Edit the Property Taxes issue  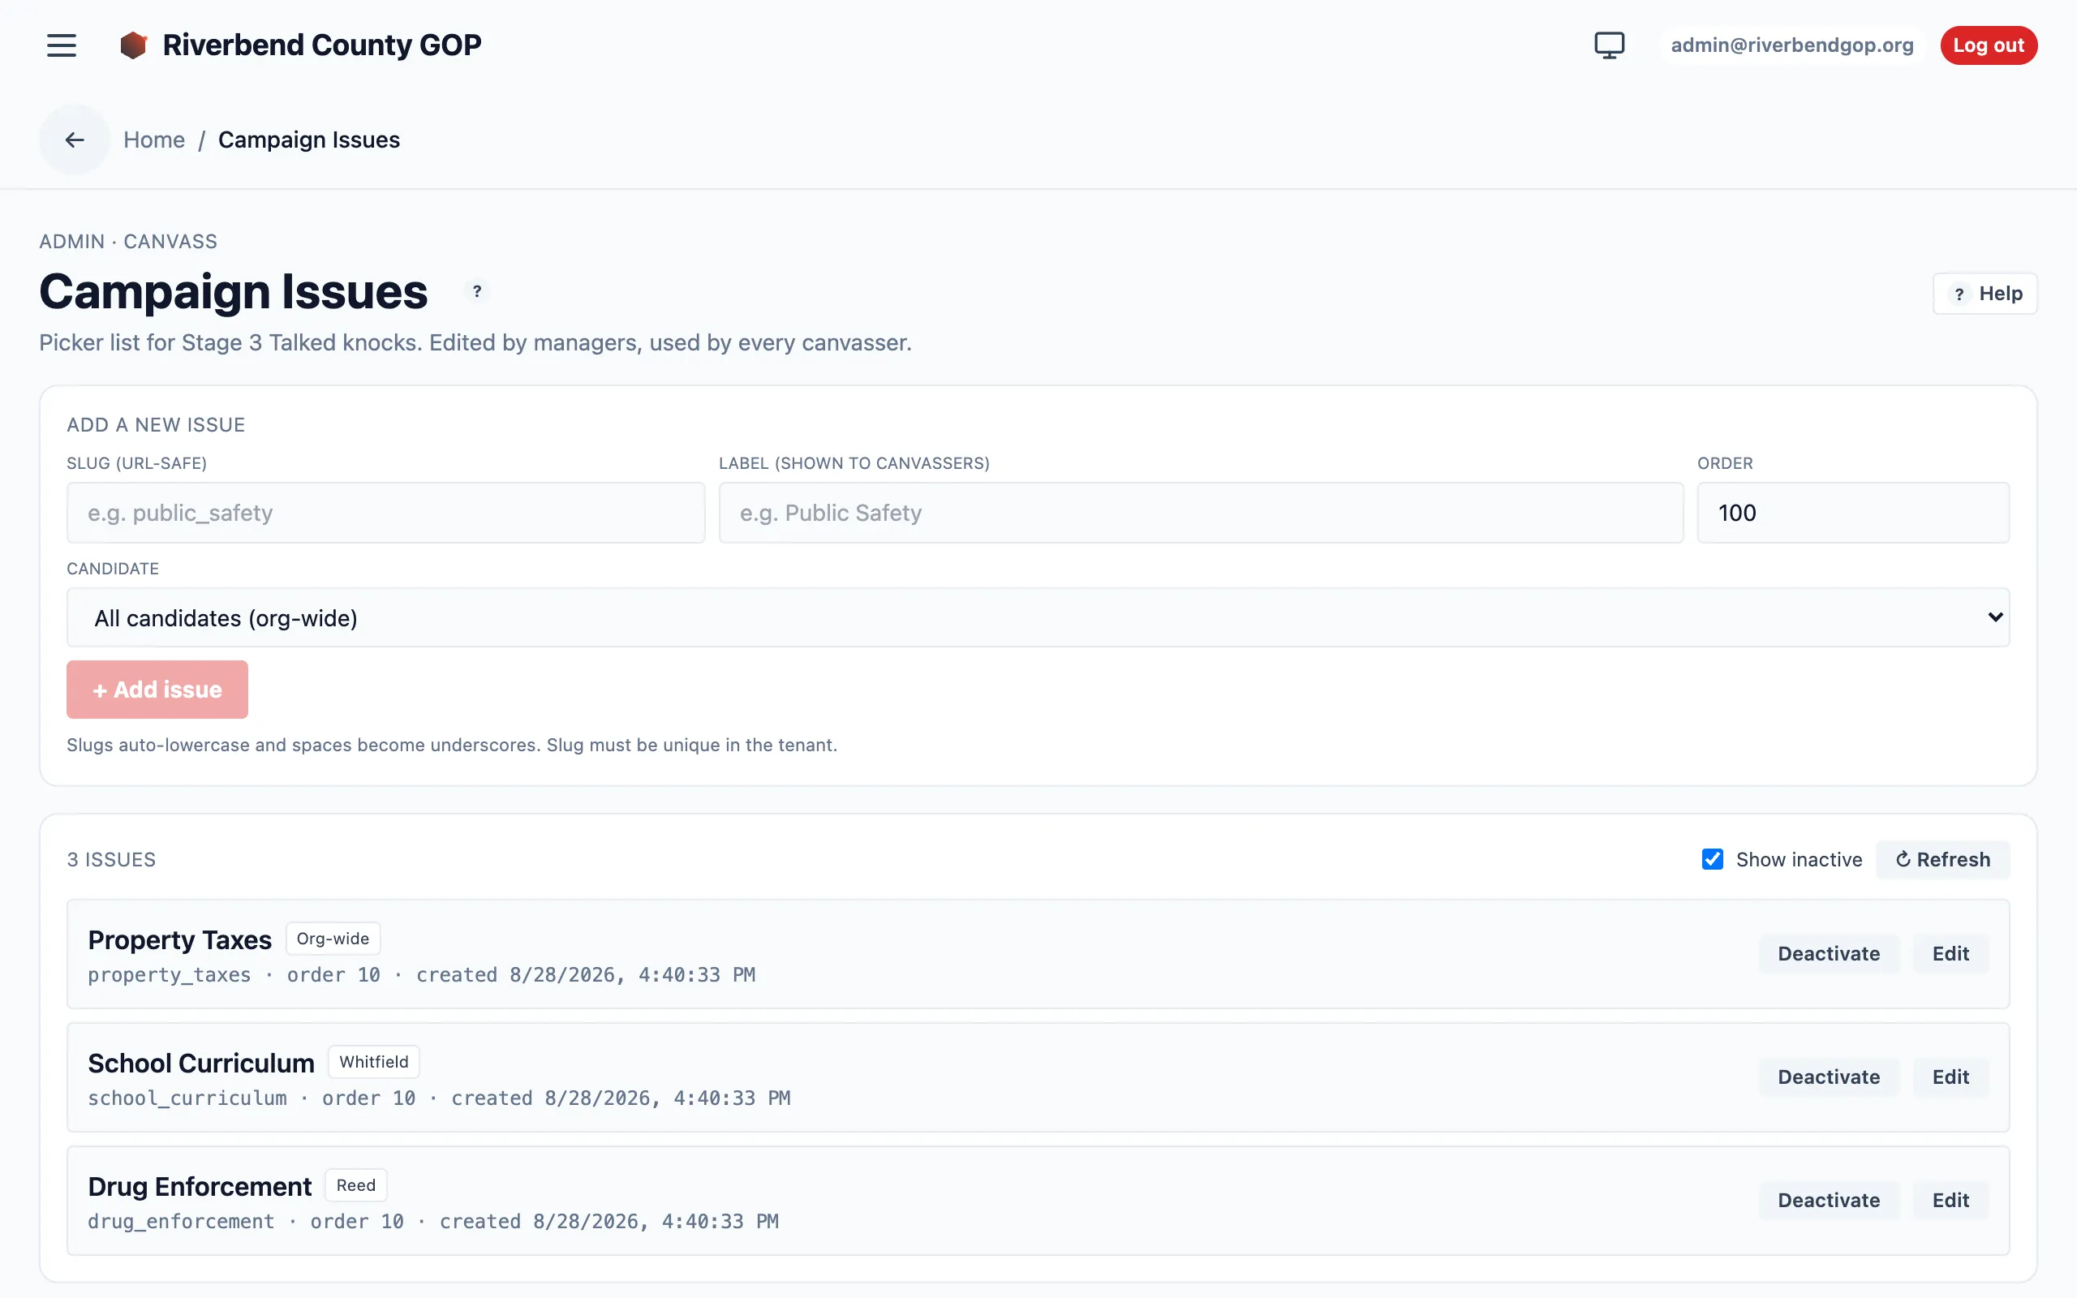(x=1950, y=954)
